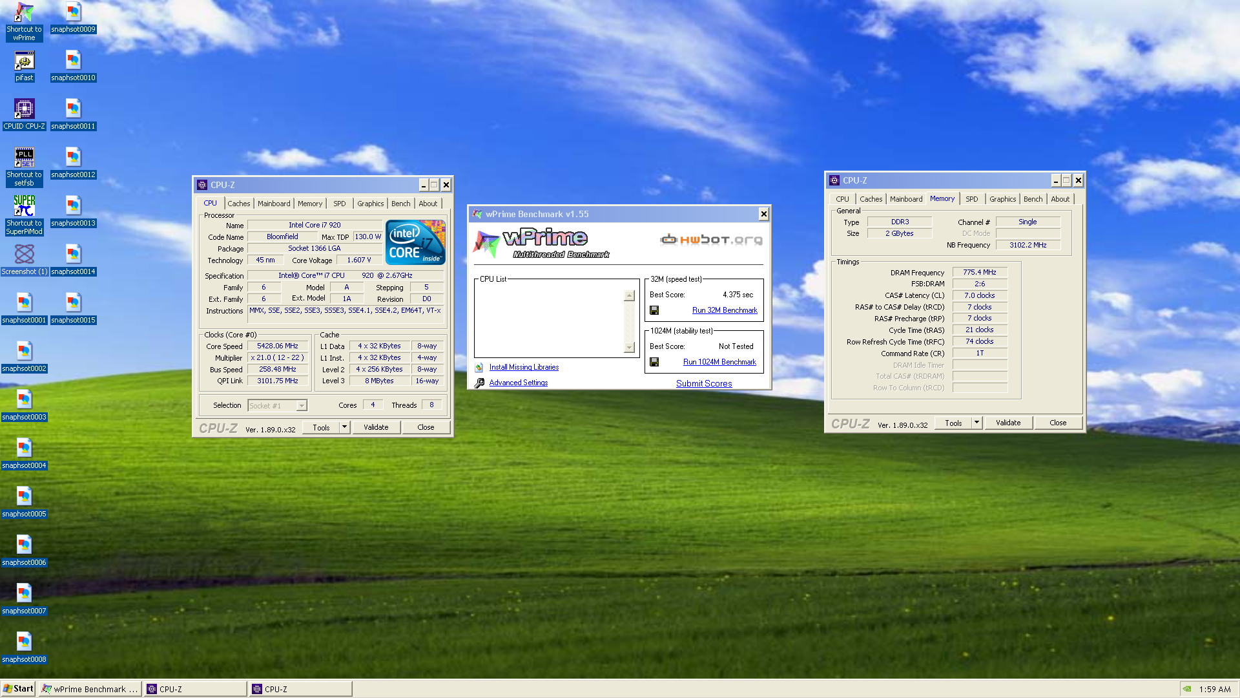The image size is (1240, 698).
Task: Select the snaphsot0010 file icon
Action: pos(73,66)
